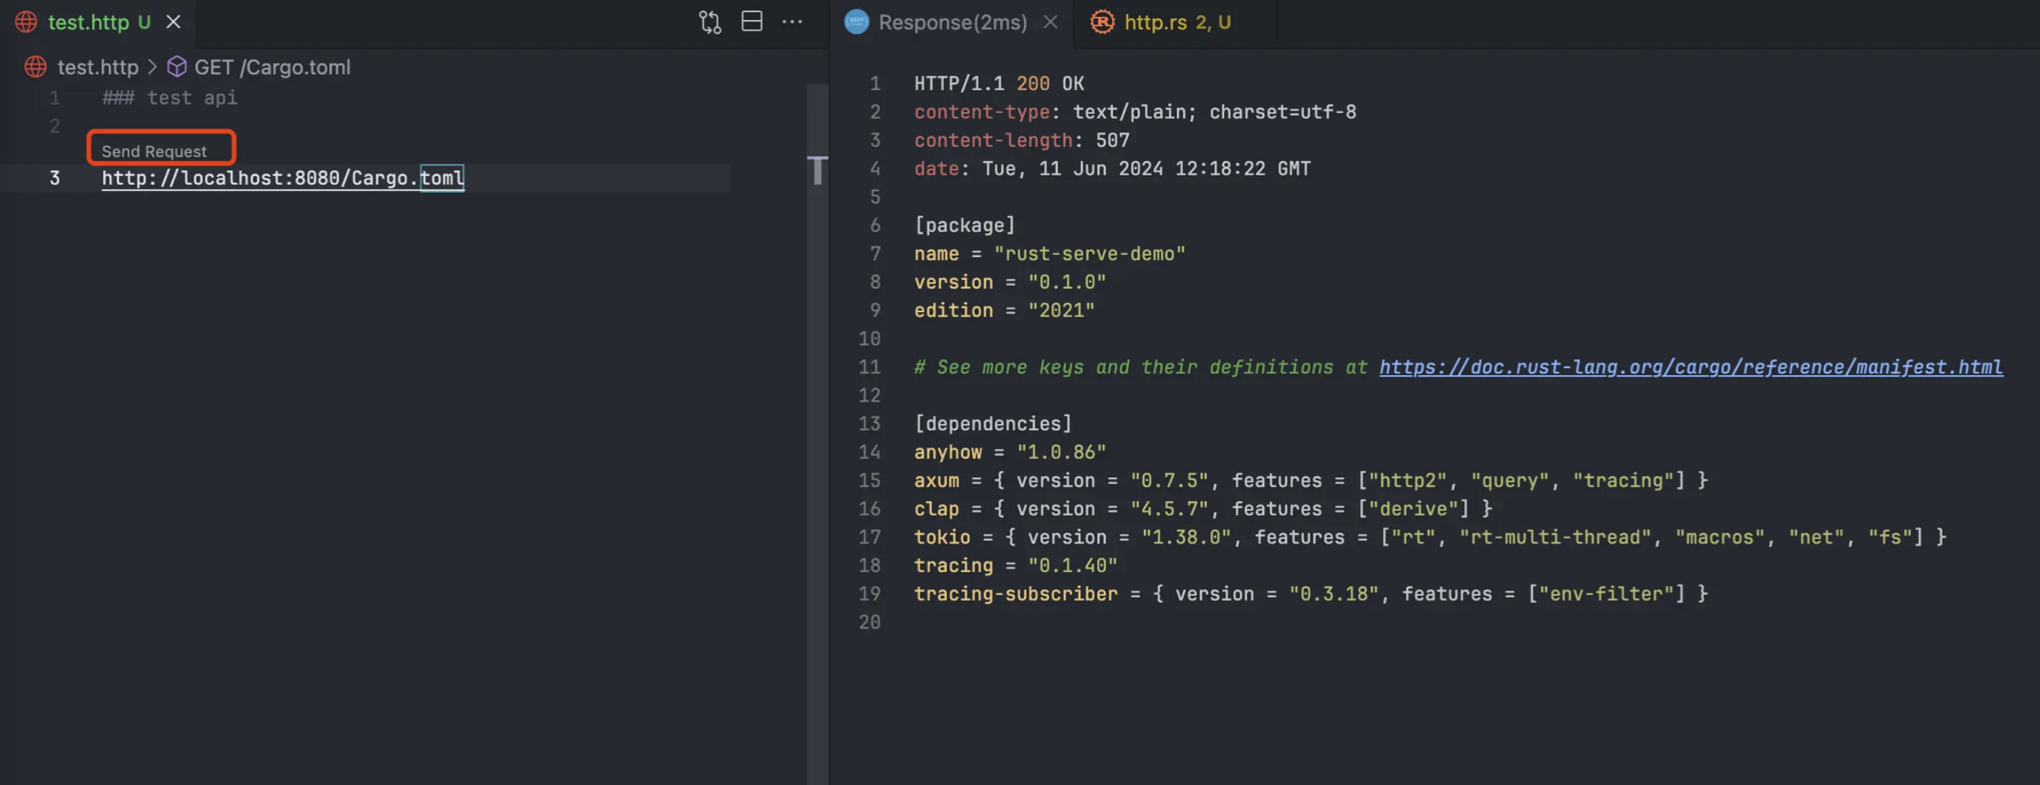This screenshot has height=785, width=2040.
Task: Click the anyhow = "1.0.86" line
Action: coord(1010,453)
